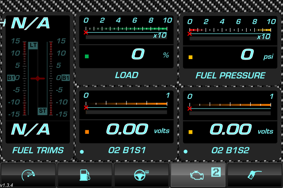Tap the FUEL PRESSURE gauge title
Screen dimensions: 283x188
point(230,75)
